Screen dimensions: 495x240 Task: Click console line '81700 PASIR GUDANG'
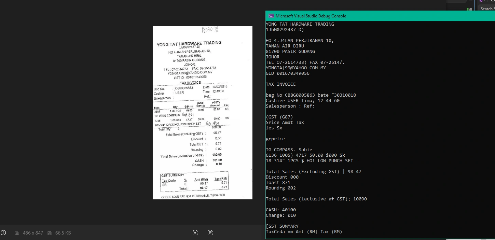click(x=290, y=52)
